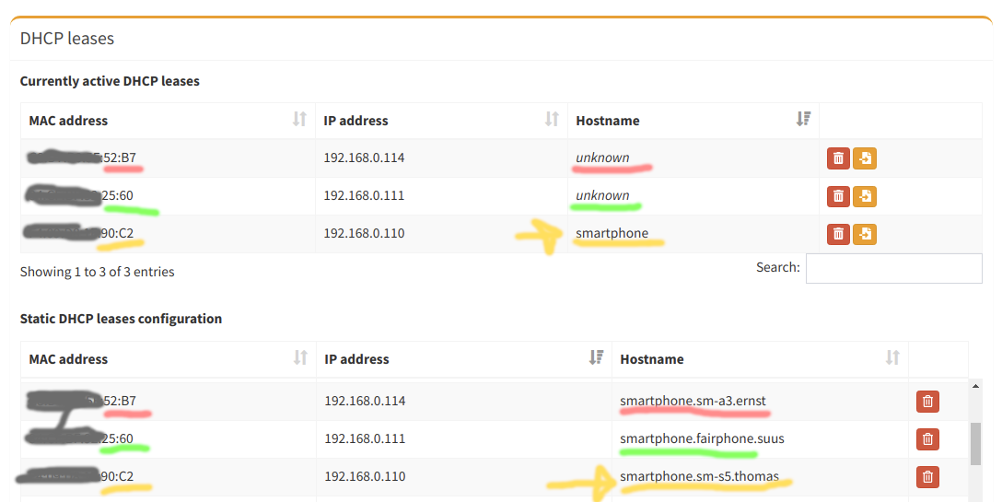The image size is (1002, 502).
Task: Sort active leases by Hostname
Action: (803, 119)
